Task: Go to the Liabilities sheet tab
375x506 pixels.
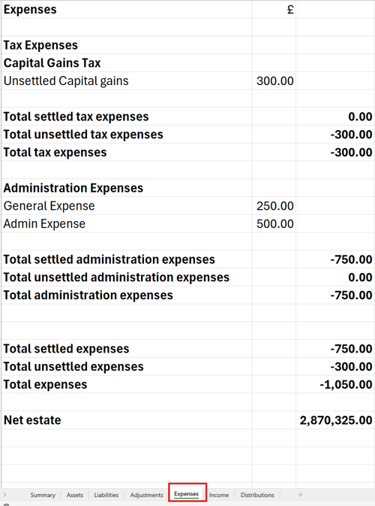Action: (x=106, y=495)
